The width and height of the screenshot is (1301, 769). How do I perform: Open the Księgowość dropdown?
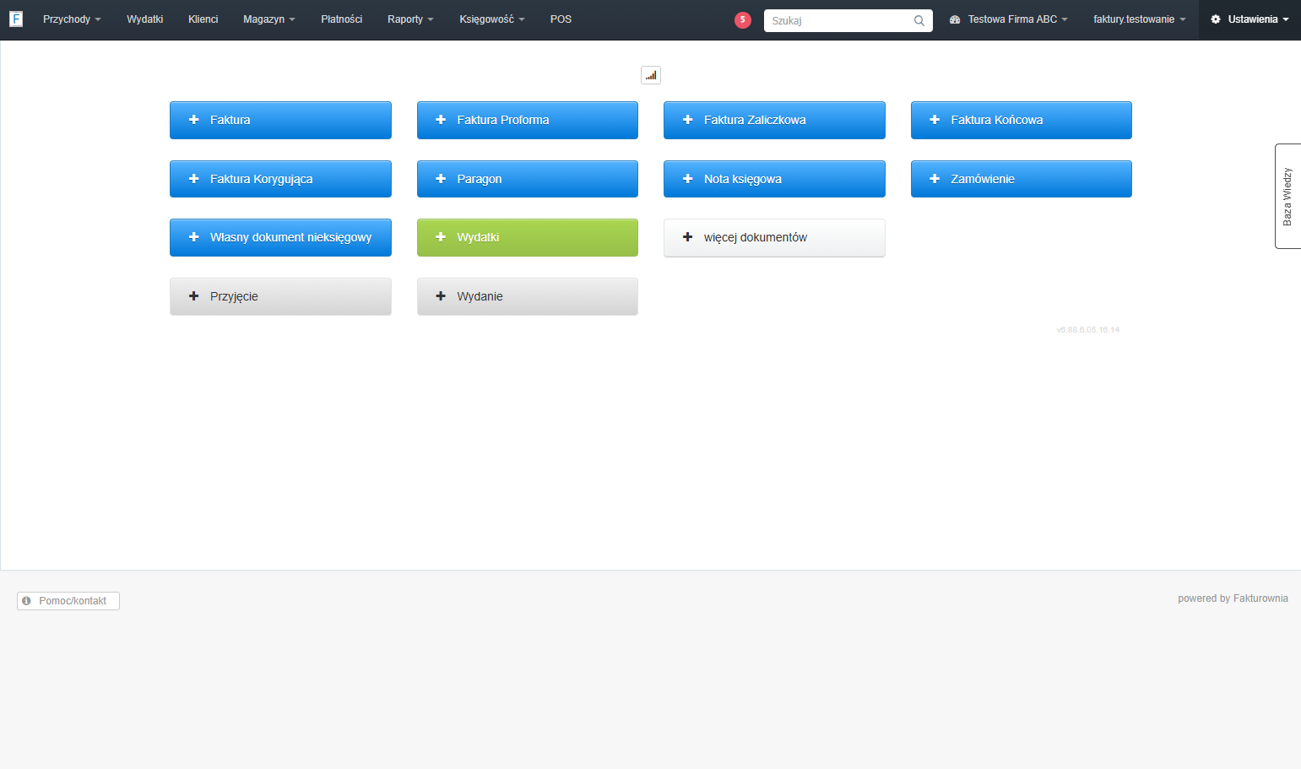coord(492,19)
